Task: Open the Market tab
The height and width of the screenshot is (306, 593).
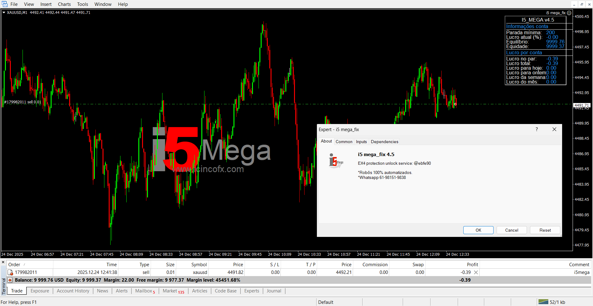Action: click(x=173, y=291)
